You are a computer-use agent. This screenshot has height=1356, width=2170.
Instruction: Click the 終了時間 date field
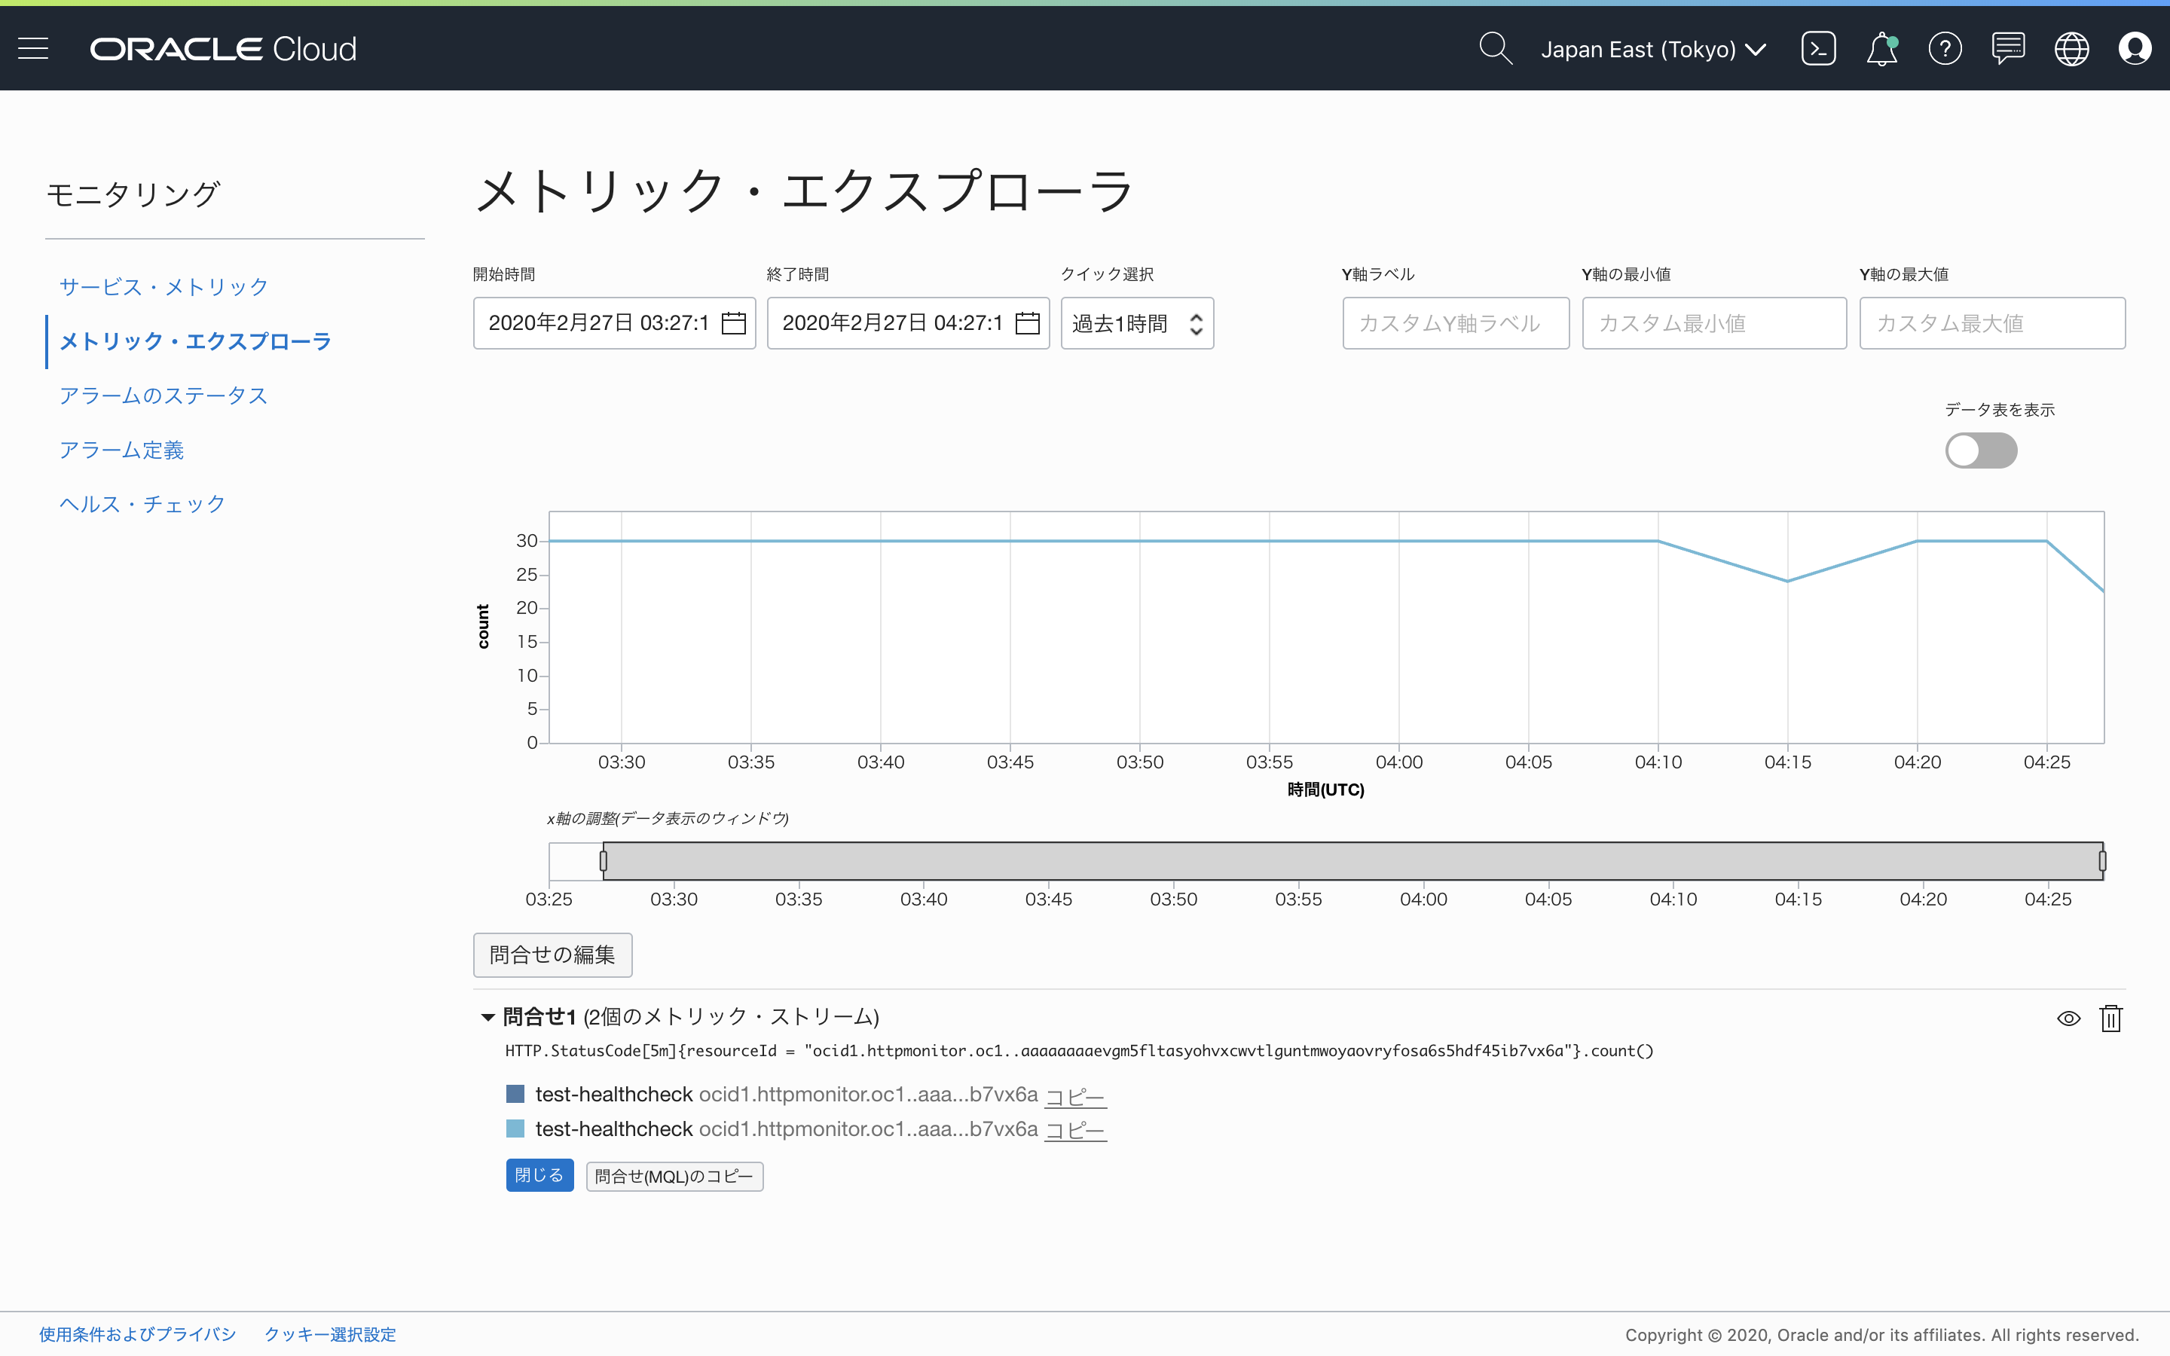(x=907, y=323)
